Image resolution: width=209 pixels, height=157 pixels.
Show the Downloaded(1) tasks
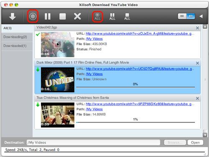pyautogui.click(x=17, y=46)
